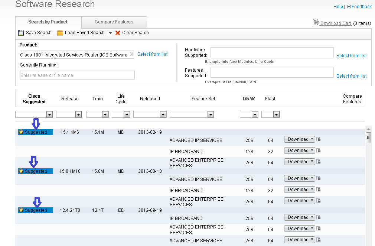
Task: Click the Download Cart icon
Action: coord(316,22)
